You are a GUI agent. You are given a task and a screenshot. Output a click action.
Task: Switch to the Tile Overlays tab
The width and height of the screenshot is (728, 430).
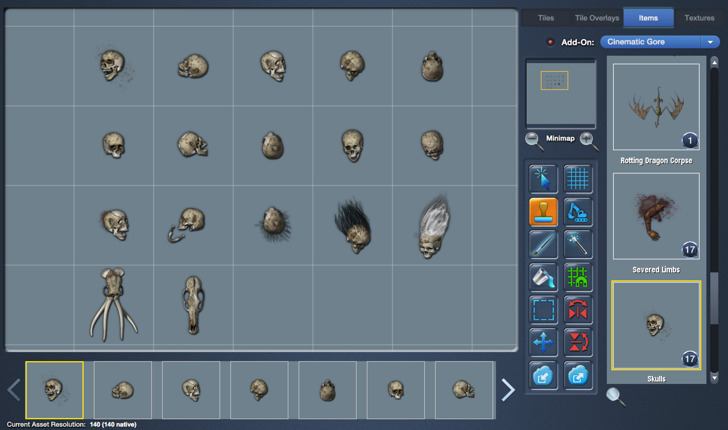(597, 18)
